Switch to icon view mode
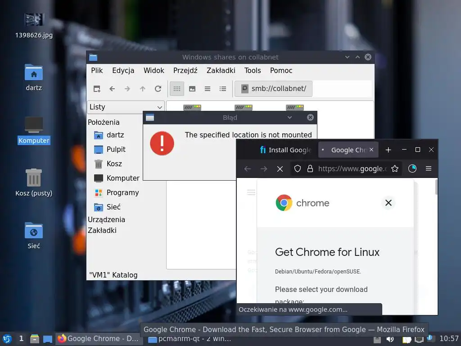Image resolution: width=461 pixels, height=346 pixels. [x=176, y=89]
